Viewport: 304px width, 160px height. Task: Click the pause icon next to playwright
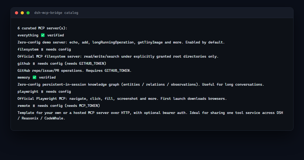point(42,92)
